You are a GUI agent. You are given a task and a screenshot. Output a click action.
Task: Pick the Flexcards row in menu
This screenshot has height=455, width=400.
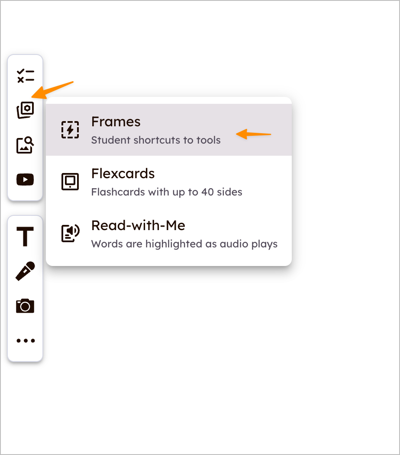[169, 182]
